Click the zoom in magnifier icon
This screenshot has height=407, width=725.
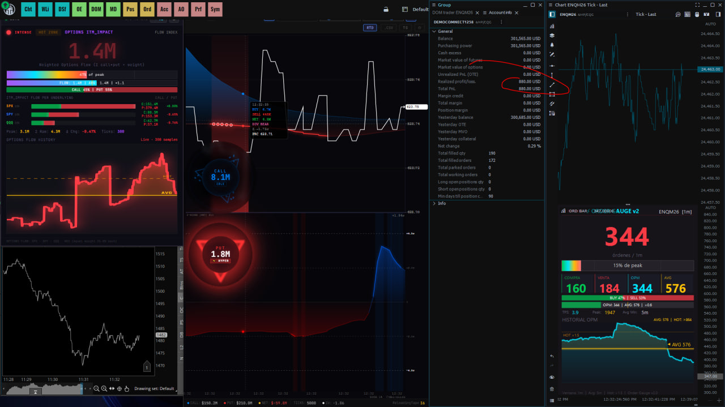tap(104, 388)
